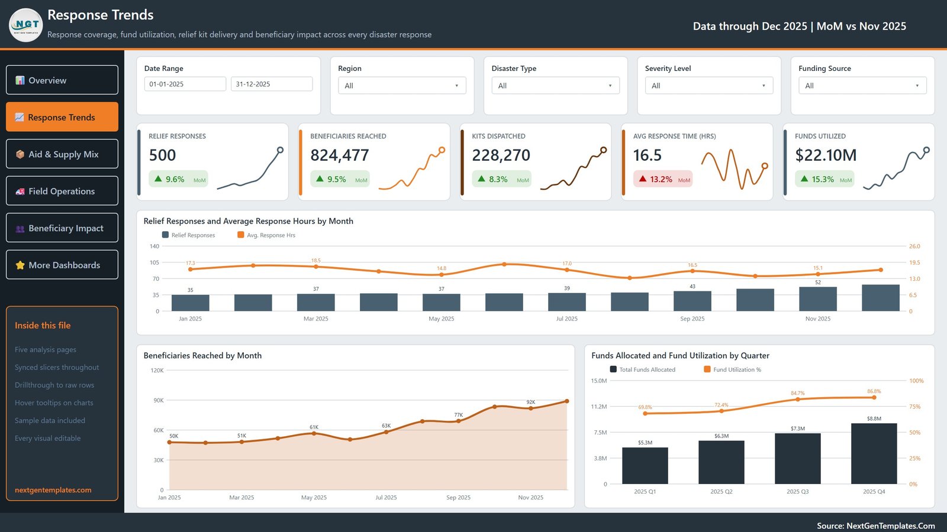Click the Field Operations ambulance icon
The width and height of the screenshot is (947, 532).
[x=20, y=192]
